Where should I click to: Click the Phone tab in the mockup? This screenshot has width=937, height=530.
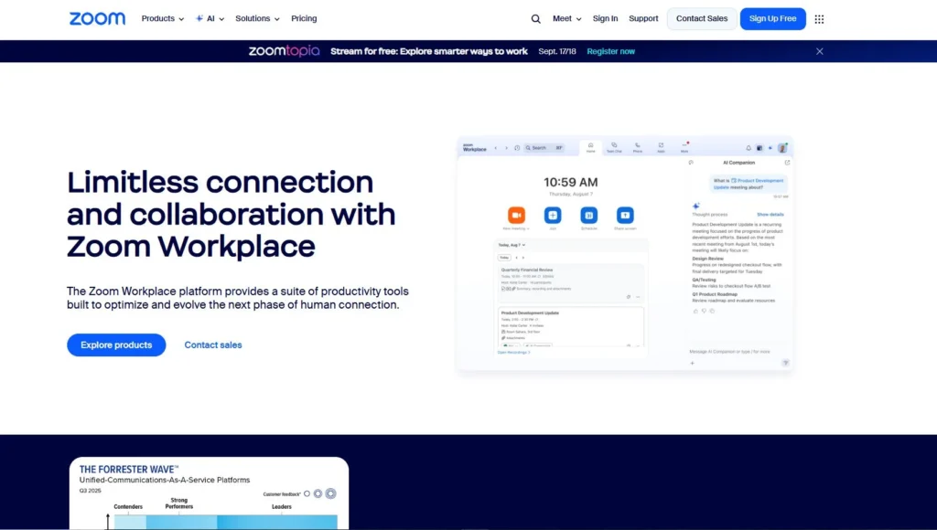click(x=638, y=147)
